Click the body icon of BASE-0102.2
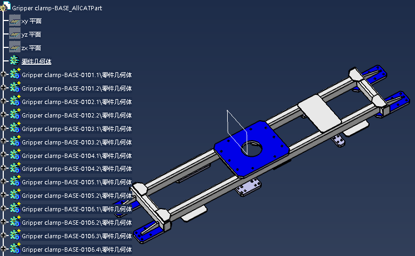This screenshot has height=256, width=415. (x=15, y=115)
